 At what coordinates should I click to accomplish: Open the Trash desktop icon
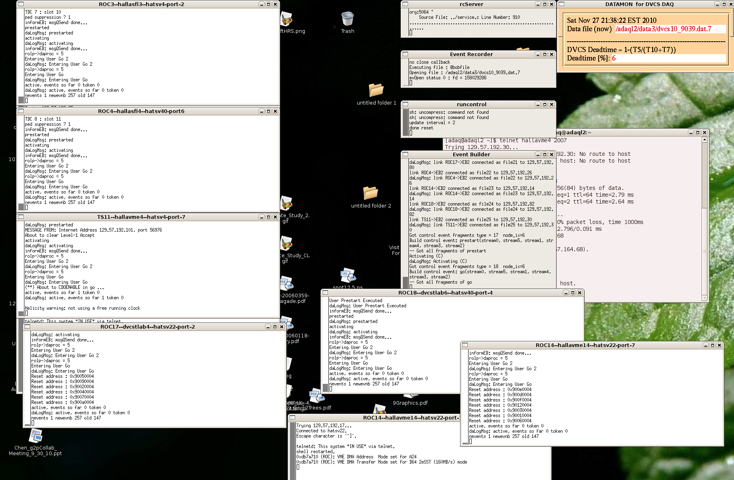click(348, 19)
